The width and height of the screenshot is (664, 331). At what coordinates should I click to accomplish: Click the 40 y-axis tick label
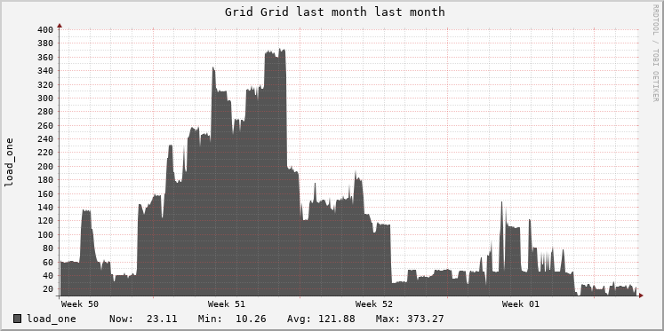[x=48, y=276]
